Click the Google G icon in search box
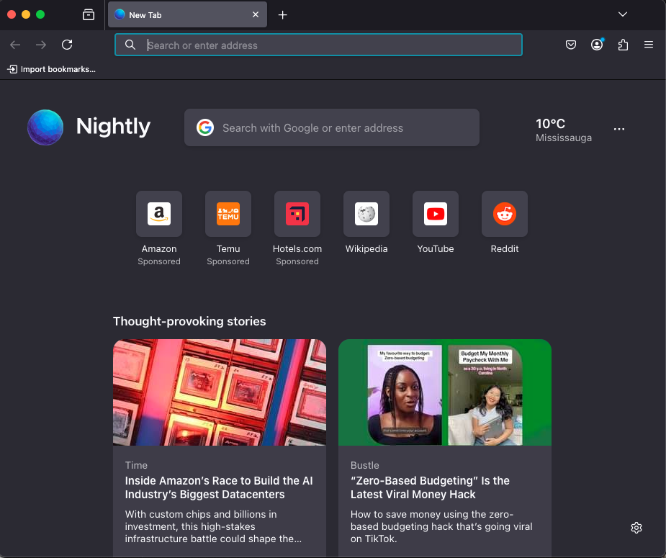666x558 pixels. point(205,127)
